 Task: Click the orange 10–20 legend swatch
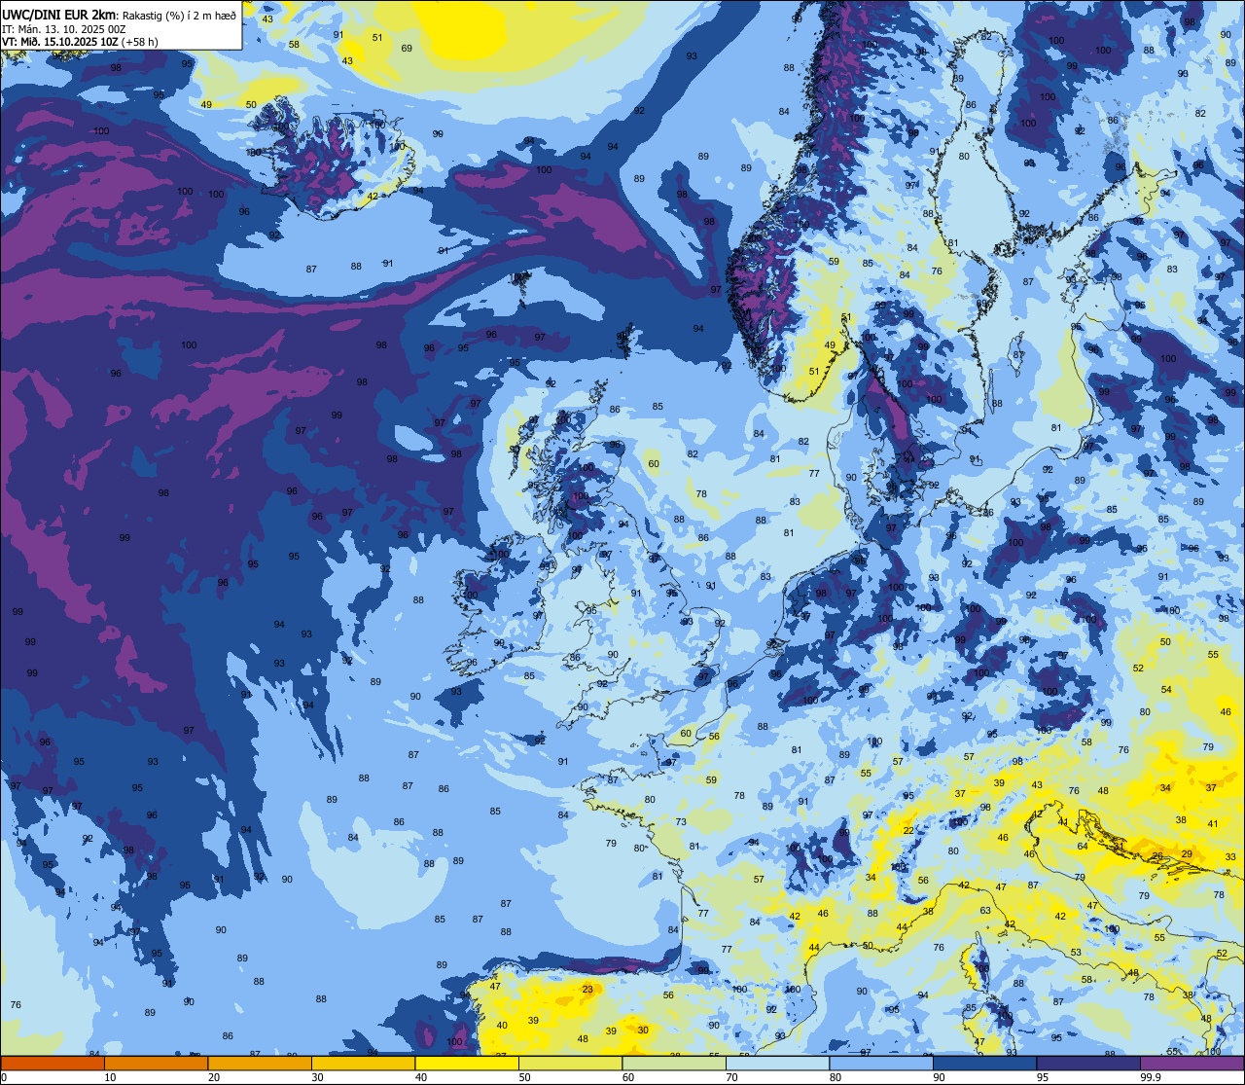pyautogui.click(x=156, y=1064)
